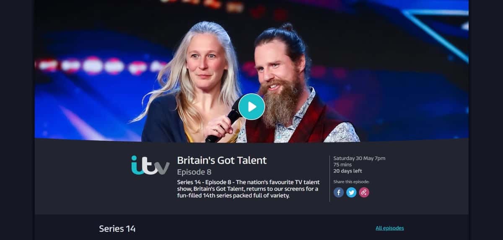Play the Britain's Got Talent episode
Viewport: 503px width, 240px height.
click(x=251, y=107)
